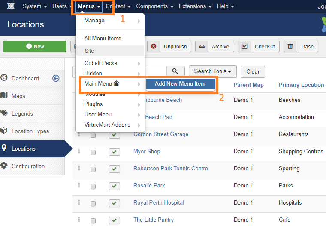Click the collapse sidebar arrow icon
The image size is (326, 226).
(56, 78)
